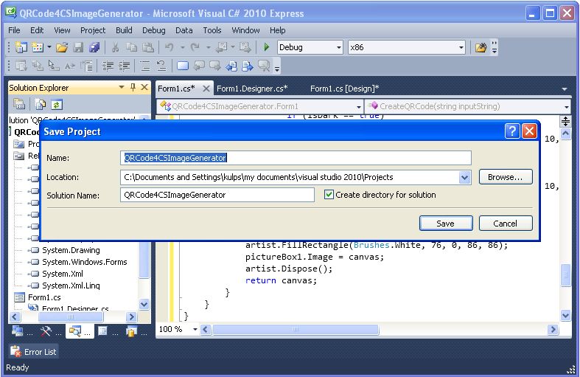The height and width of the screenshot is (377, 580).
Task: Click the Paste clipboard icon
Action: coord(148,47)
